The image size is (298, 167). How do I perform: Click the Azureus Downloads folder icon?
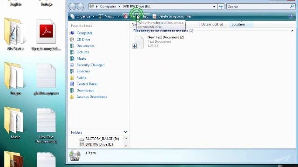[x=72, y=97]
